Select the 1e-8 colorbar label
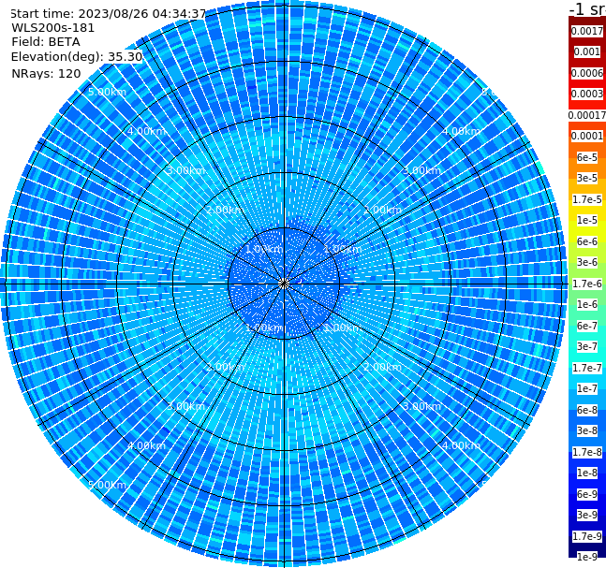606x568 pixels. click(x=587, y=473)
